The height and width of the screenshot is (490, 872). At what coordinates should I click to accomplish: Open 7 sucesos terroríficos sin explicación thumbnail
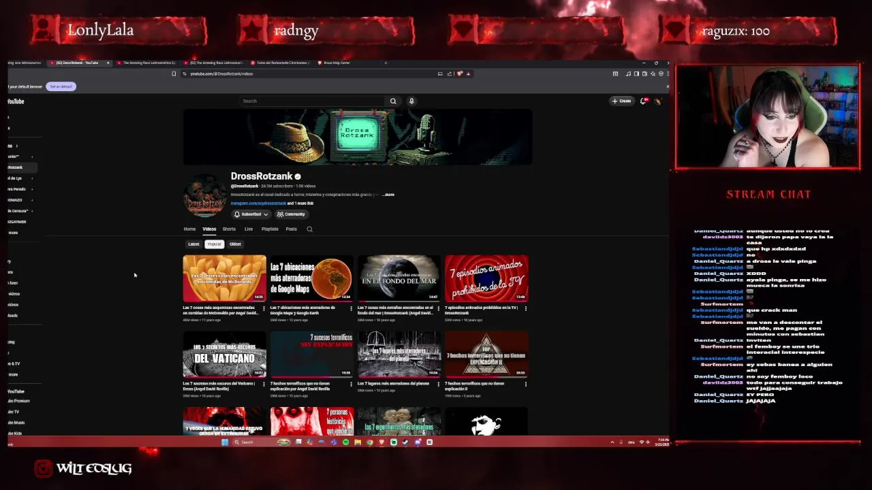pos(311,354)
